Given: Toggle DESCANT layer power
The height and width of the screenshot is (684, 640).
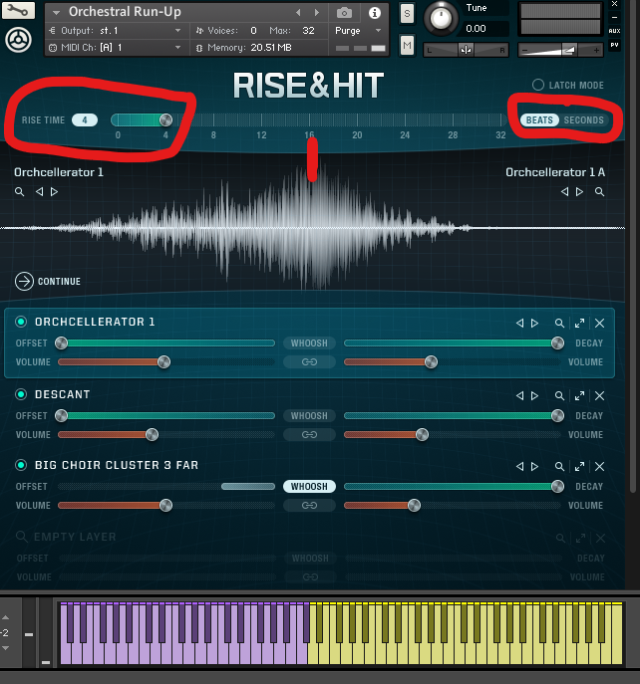Looking at the screenshot, I should [21, 394].
